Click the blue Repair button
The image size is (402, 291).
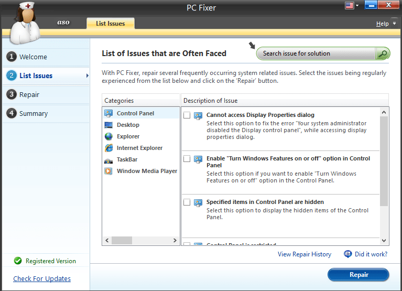tap(358, 275)
